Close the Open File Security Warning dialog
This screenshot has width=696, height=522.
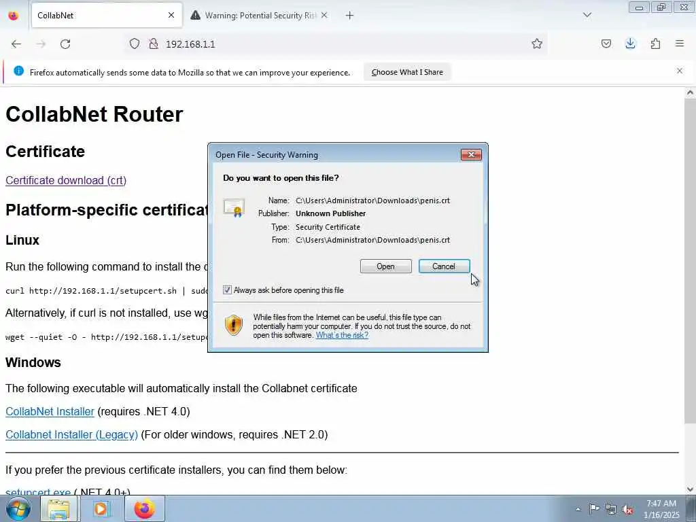click(471, 154)
